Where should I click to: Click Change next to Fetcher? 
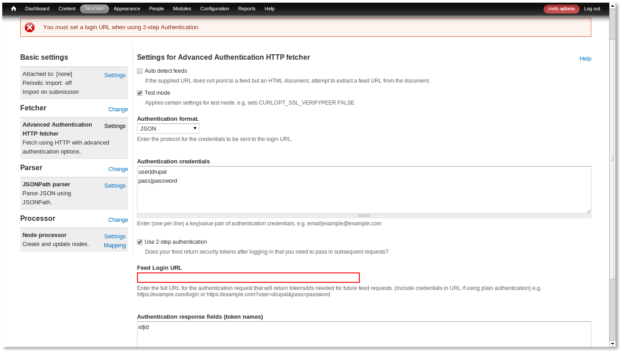118,109
